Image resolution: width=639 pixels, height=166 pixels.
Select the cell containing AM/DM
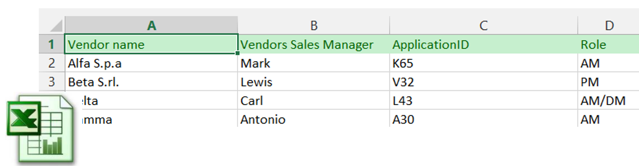coord(609,101)
